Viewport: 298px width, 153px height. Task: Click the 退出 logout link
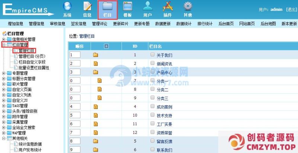click(292, 9)
